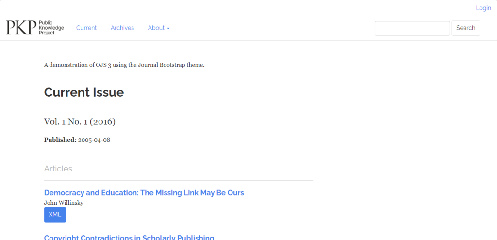Focus the search text field

tap(412, 28)
